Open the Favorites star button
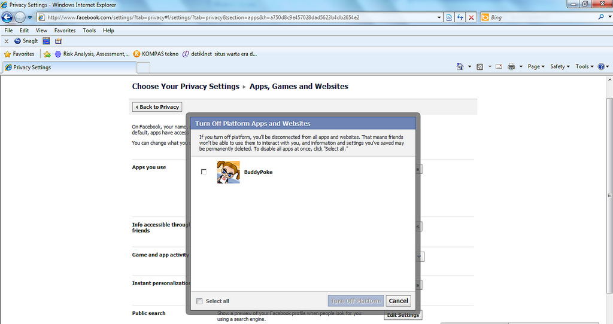Viewport: 613px width, 324px height. [x=19, y=54]
